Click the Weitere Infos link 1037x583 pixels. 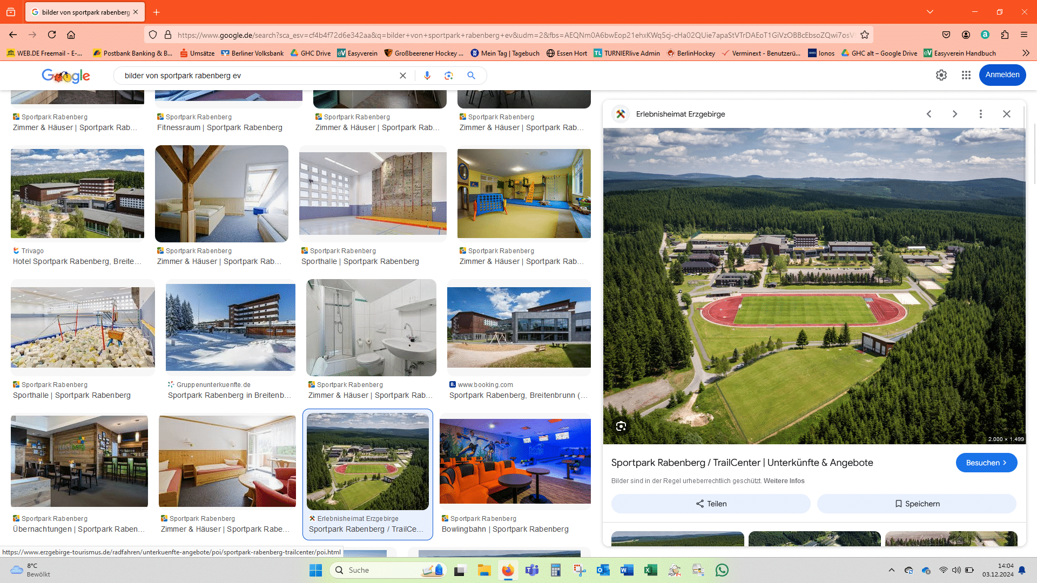(784, 481)
